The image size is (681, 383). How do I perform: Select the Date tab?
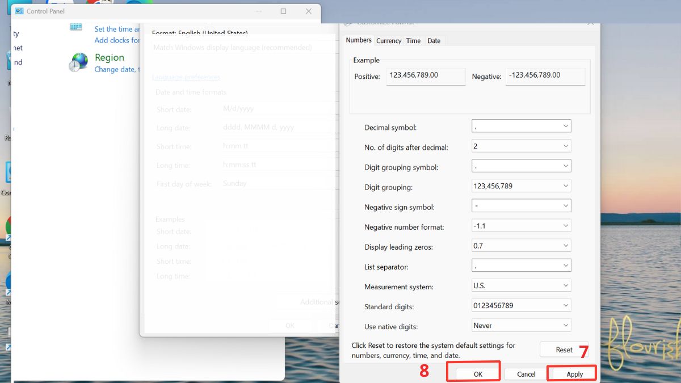[434, 40]
